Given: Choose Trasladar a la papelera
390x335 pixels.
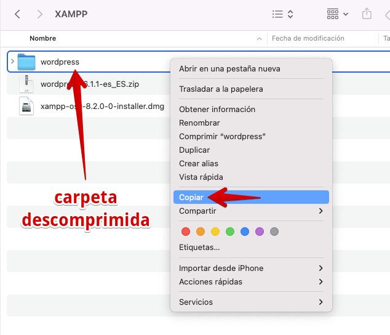Looking at the screenshot, I should click(251, 89).
